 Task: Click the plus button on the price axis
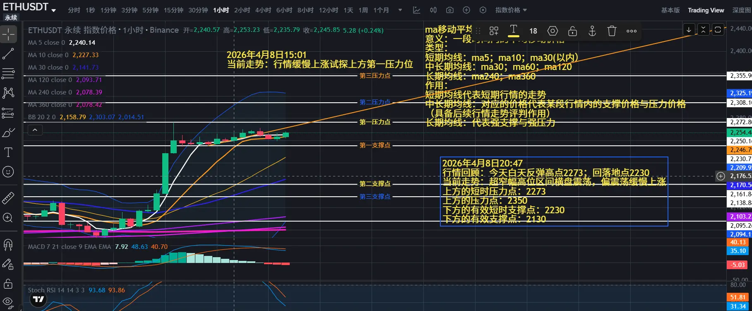pyautogui.click(x=721, y=176)
